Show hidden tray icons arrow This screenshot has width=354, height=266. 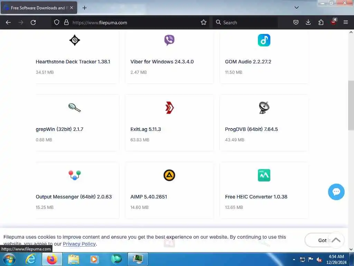pyautogui.click(x=294, y=259)
